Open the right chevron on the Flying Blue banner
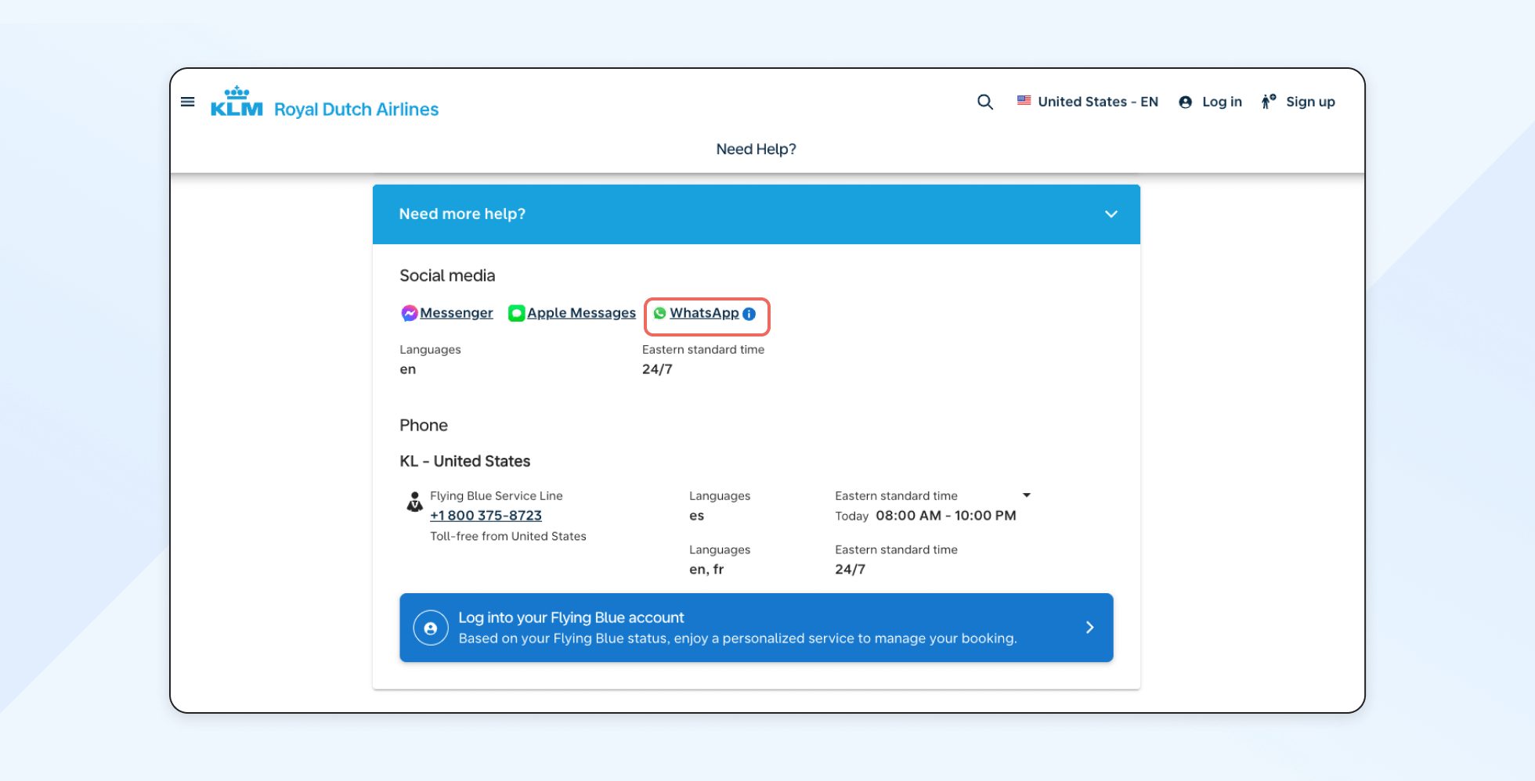Screen dimensions: 1535x781 (1089, 628)
